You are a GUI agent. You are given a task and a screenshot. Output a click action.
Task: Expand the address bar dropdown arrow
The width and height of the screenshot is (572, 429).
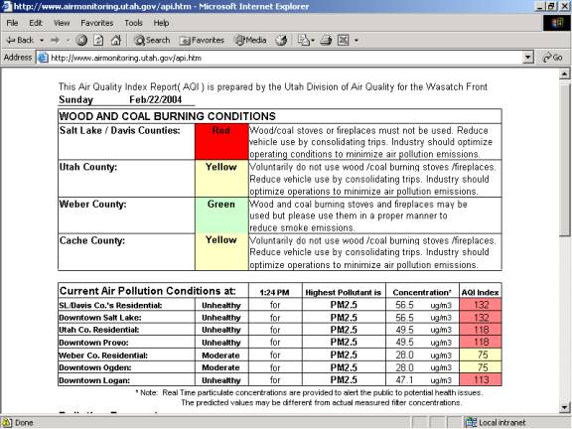(x=528, y=58)
